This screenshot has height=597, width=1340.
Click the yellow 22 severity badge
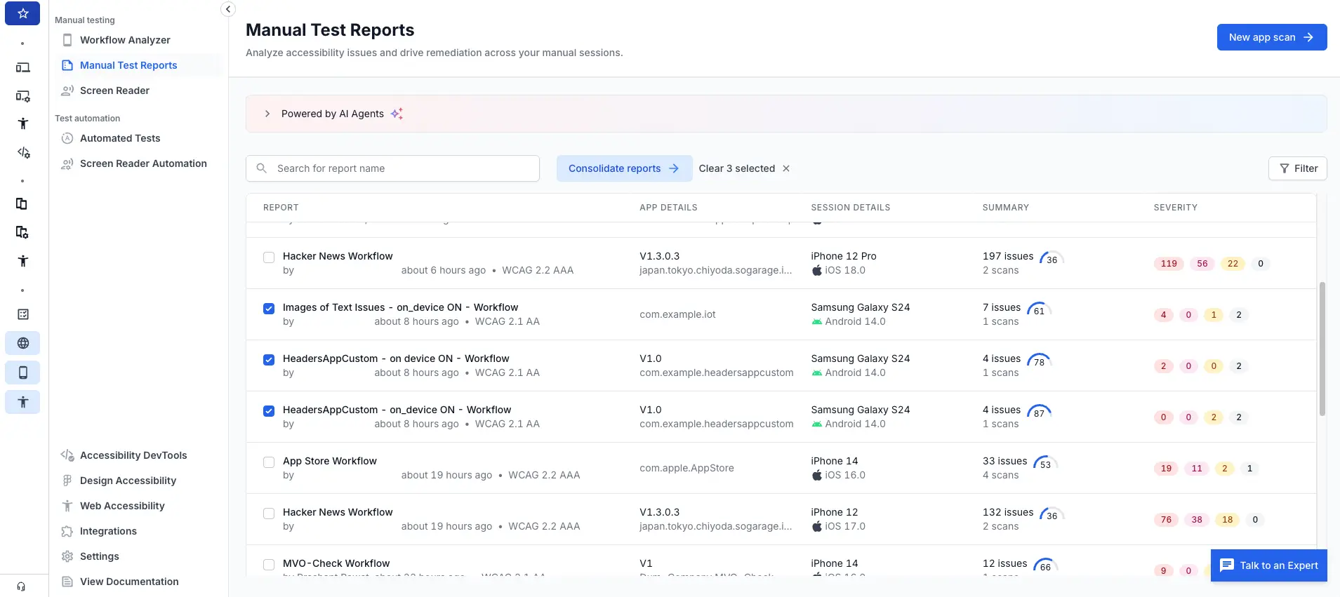point(1233,264)
